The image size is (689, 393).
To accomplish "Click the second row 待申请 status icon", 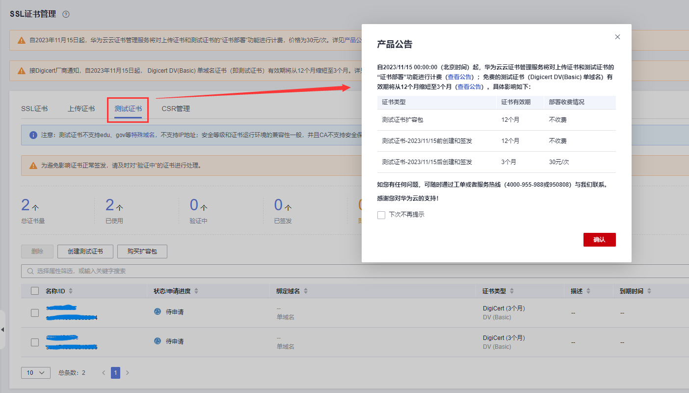I will coord(158,341).
